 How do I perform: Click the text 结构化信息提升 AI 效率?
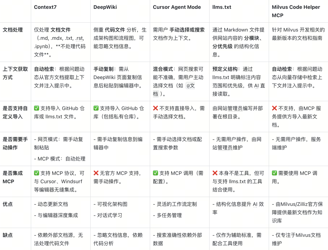click(238, 208)
